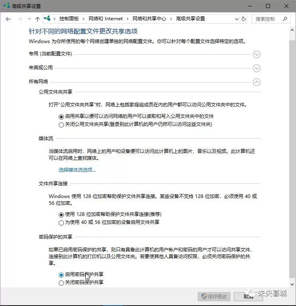
Task: Click the forward navigation arrow
Action: pyautogui.click(x=20, y=19)
